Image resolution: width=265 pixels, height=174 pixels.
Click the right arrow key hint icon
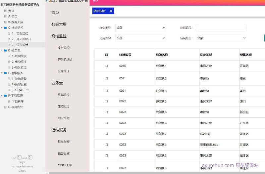[30, 157]
